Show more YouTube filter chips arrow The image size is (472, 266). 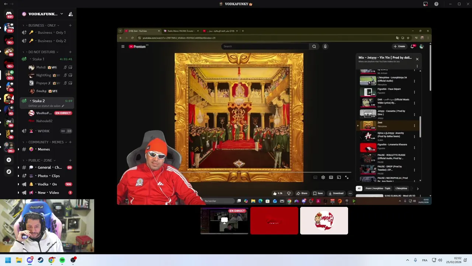coord(417,189)
